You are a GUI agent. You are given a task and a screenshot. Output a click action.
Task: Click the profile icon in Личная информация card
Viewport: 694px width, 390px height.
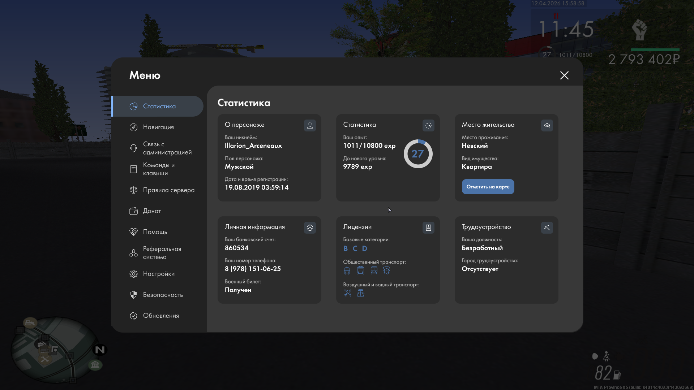310,227
